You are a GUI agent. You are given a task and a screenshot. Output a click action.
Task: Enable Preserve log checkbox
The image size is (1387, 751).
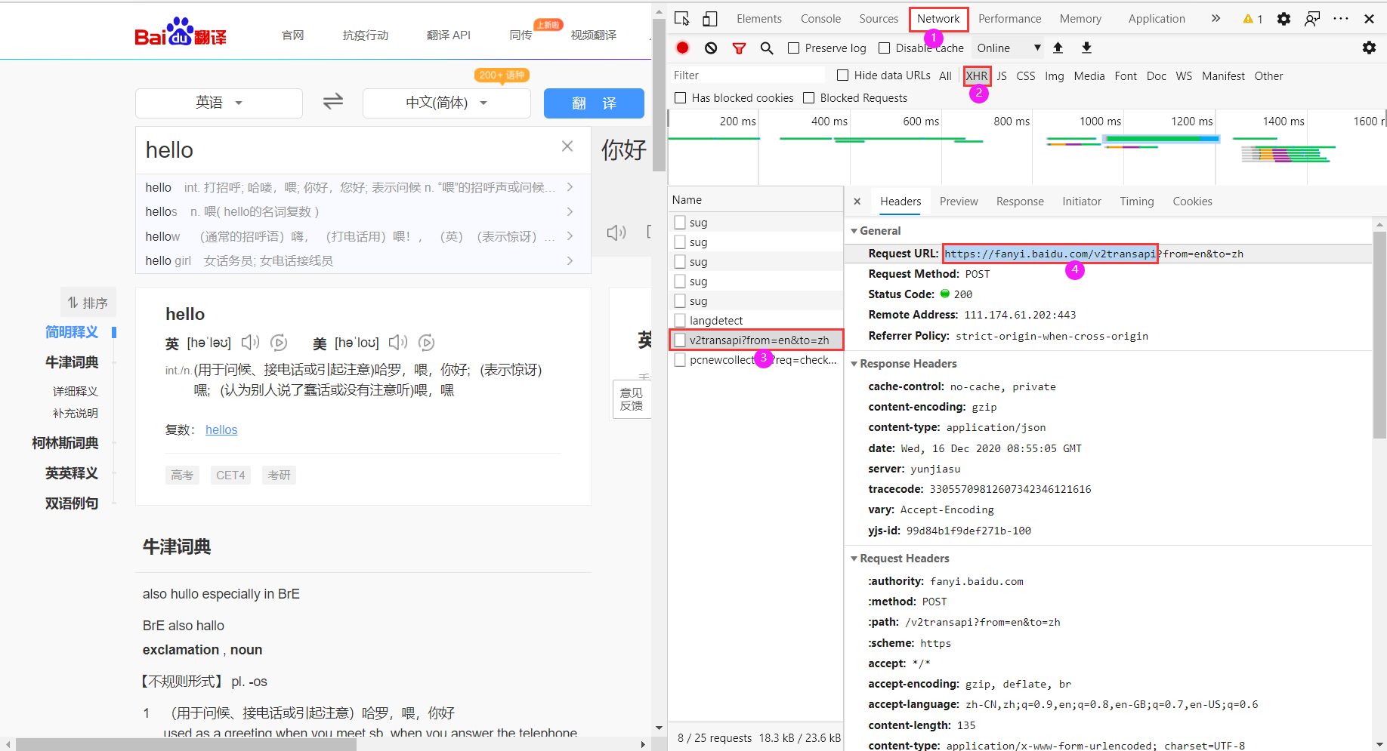point(793,48)
